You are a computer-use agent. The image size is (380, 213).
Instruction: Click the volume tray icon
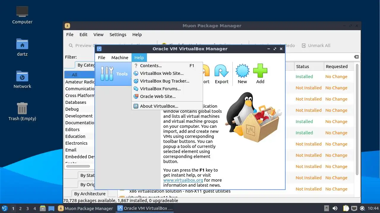pos(335,208)
